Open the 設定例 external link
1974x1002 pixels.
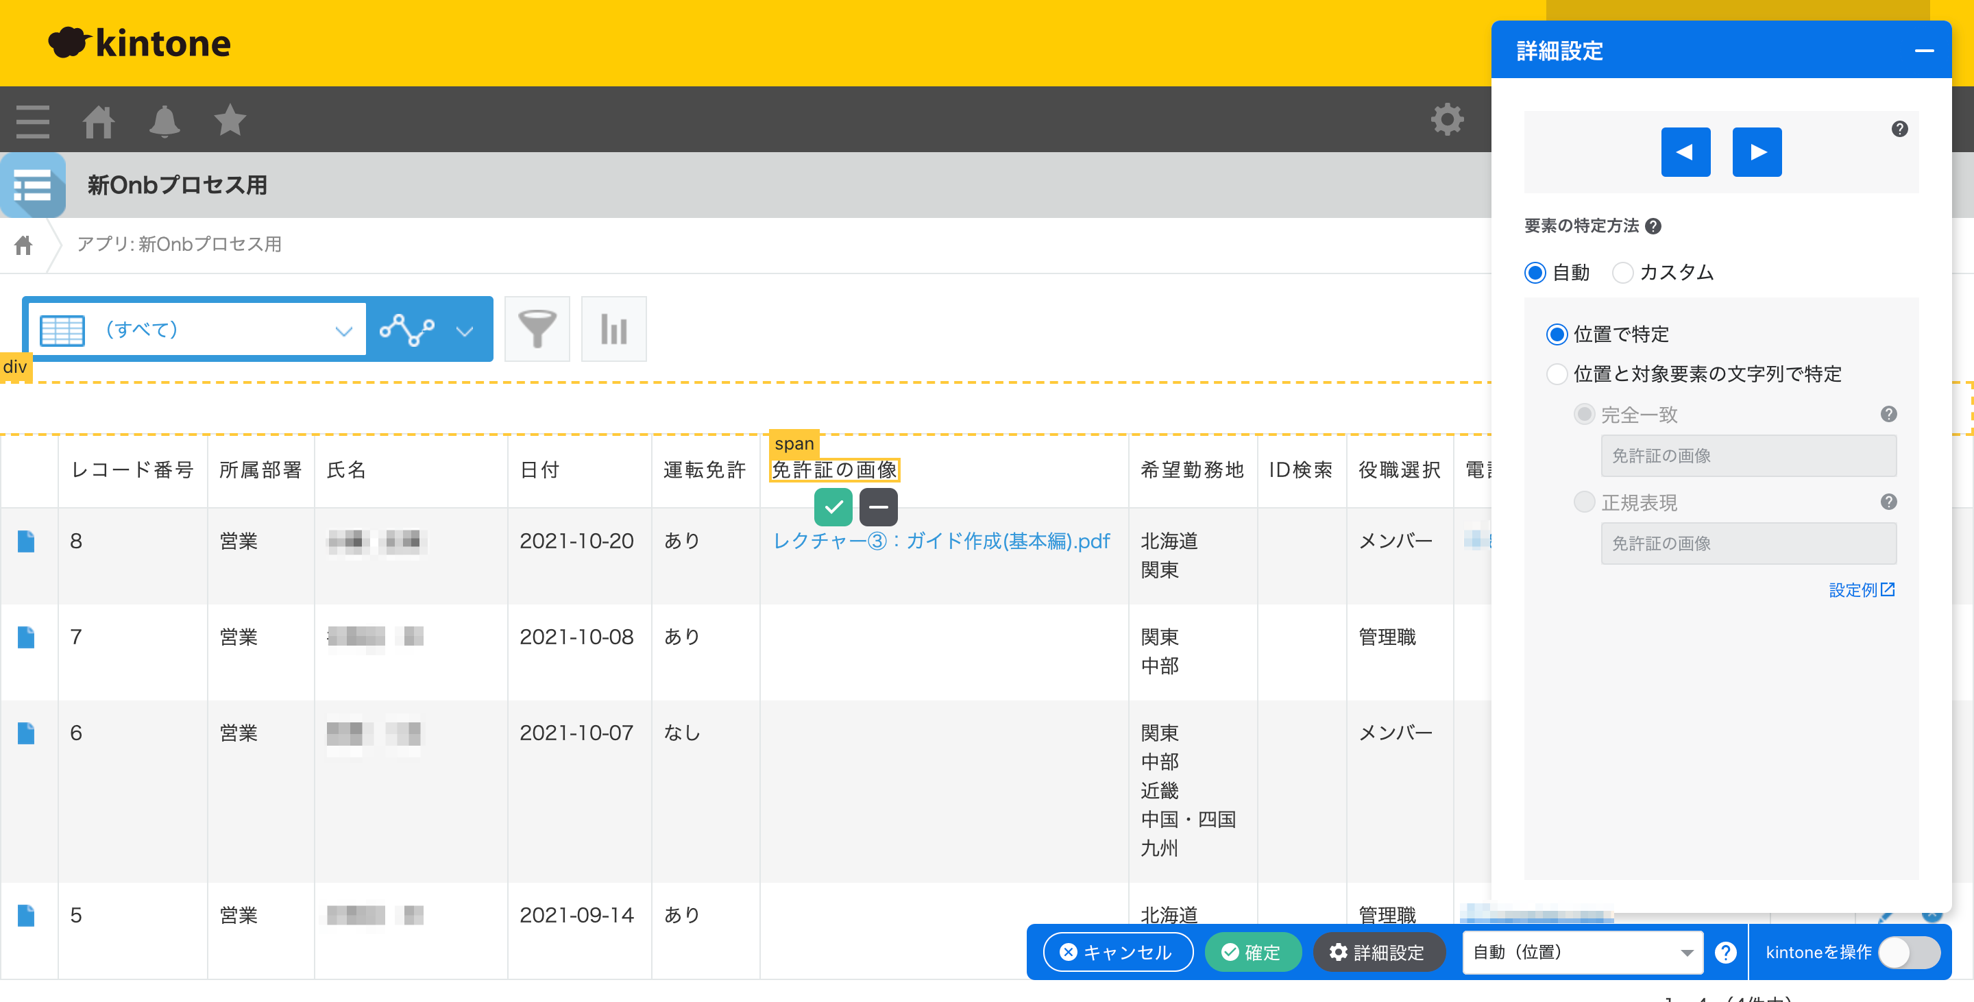(x=1862, y=590)
